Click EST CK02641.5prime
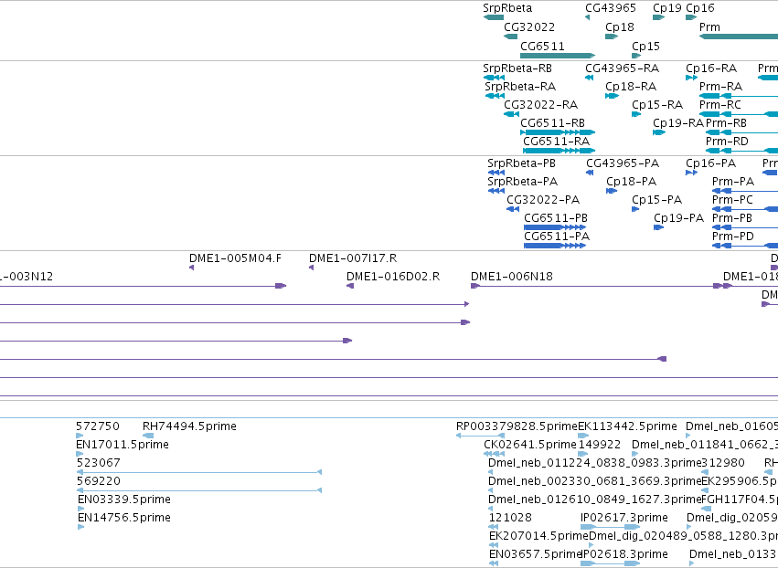778x568 pixels. tap(530, 445)
